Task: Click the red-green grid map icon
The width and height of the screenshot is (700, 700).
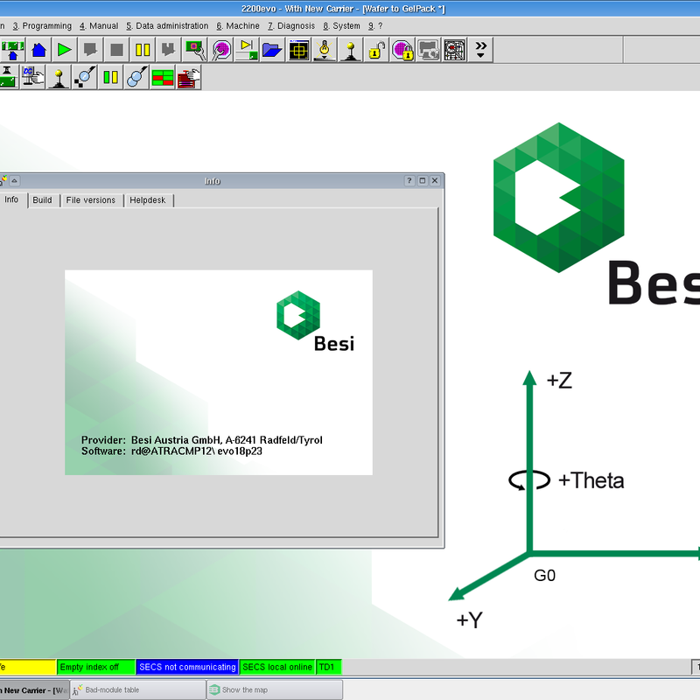Action: [x=163, y=77]
